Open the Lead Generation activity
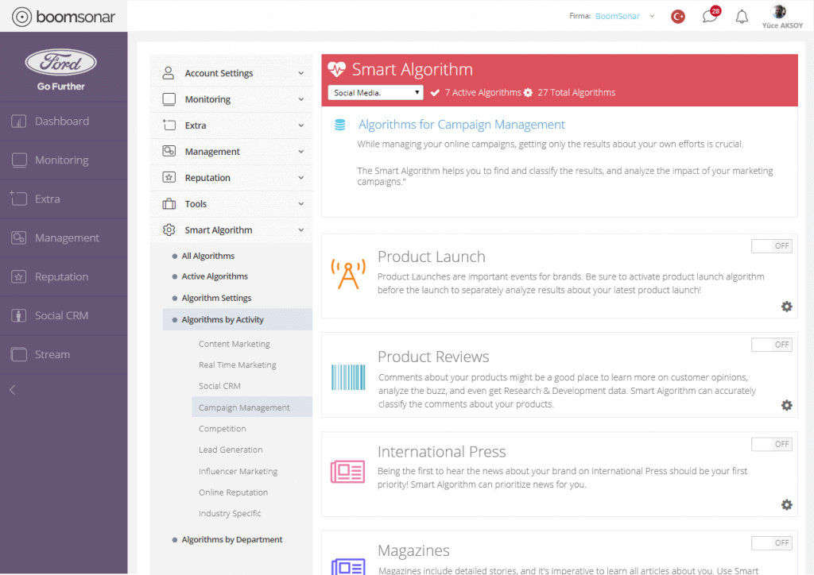The width and height of the screenshot is (814, 575). tap(231, 450)
